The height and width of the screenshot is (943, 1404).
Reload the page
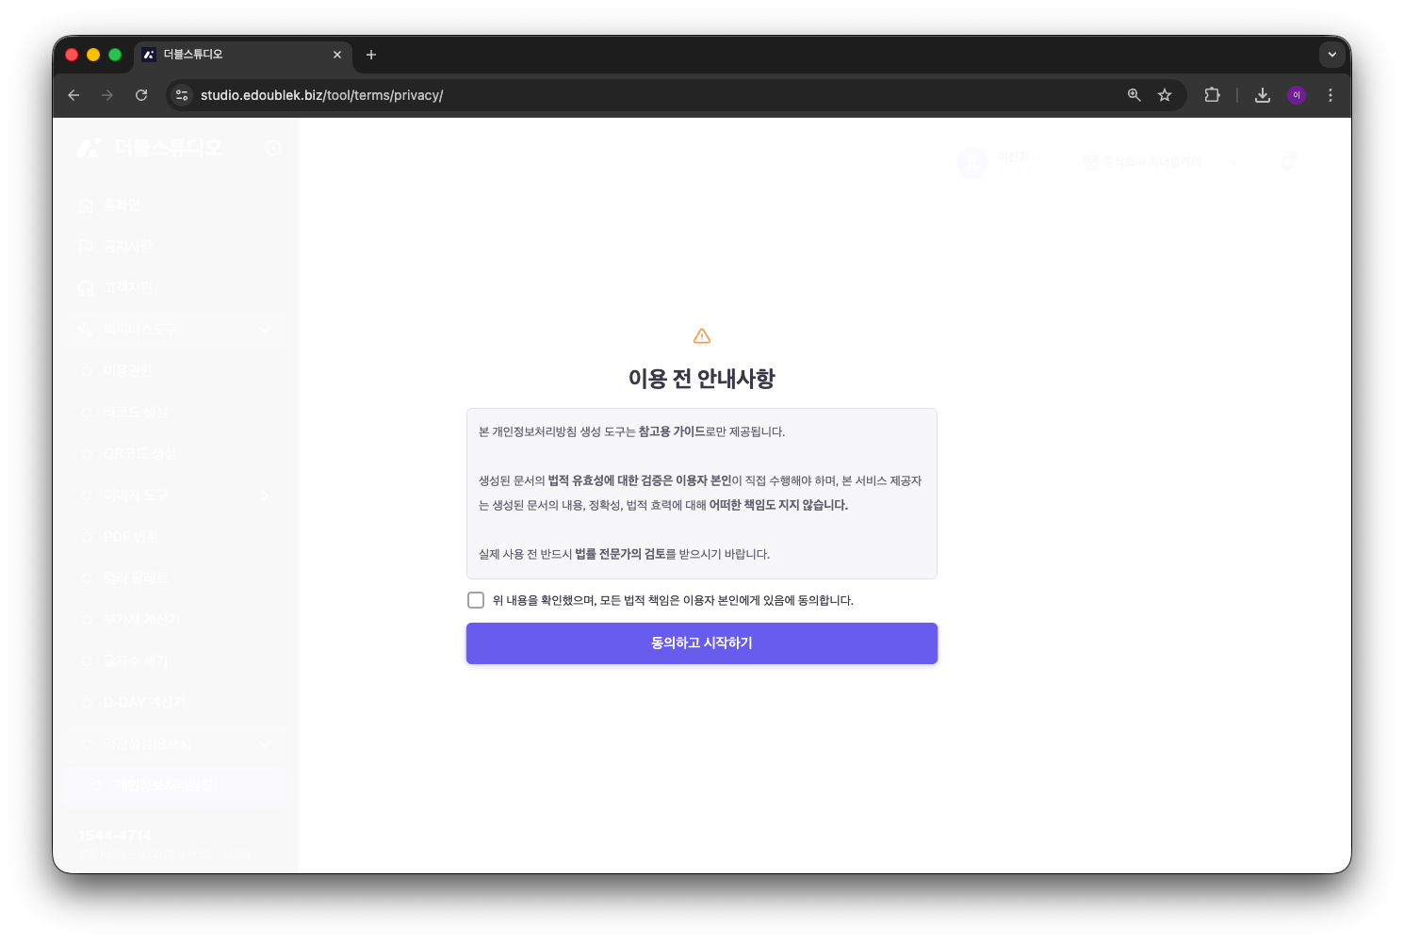point(141,95)
